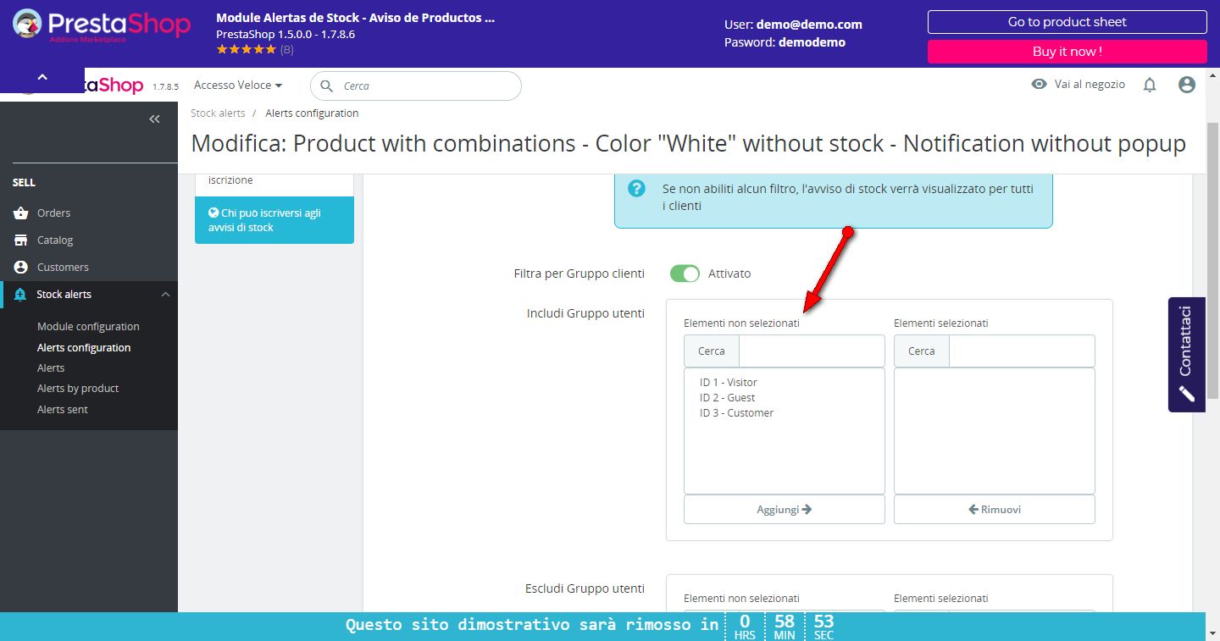
Task: Click the eye icon beside Vai al negozio
Action: click(x=1039, y=85)
